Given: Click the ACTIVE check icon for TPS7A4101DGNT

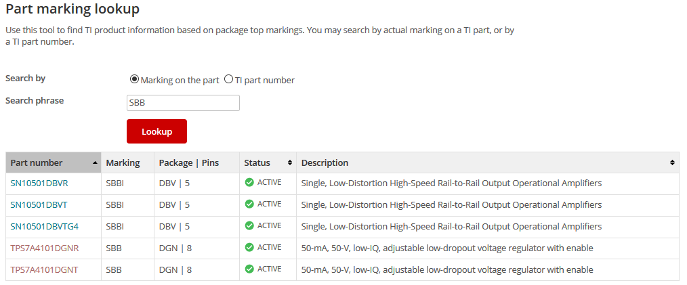Looking at the screenshot, I should pyautogui.click(x=249, y=269).
